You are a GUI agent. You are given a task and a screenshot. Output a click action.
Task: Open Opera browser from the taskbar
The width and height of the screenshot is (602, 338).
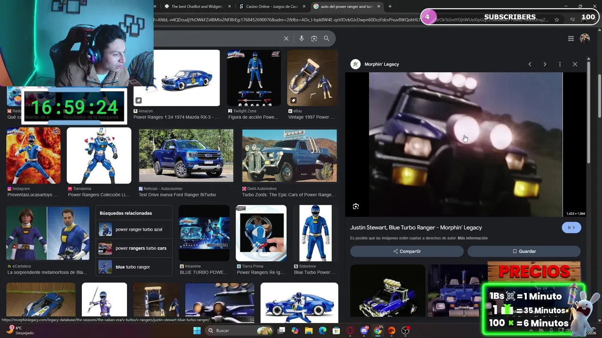(x=350, y=330)
